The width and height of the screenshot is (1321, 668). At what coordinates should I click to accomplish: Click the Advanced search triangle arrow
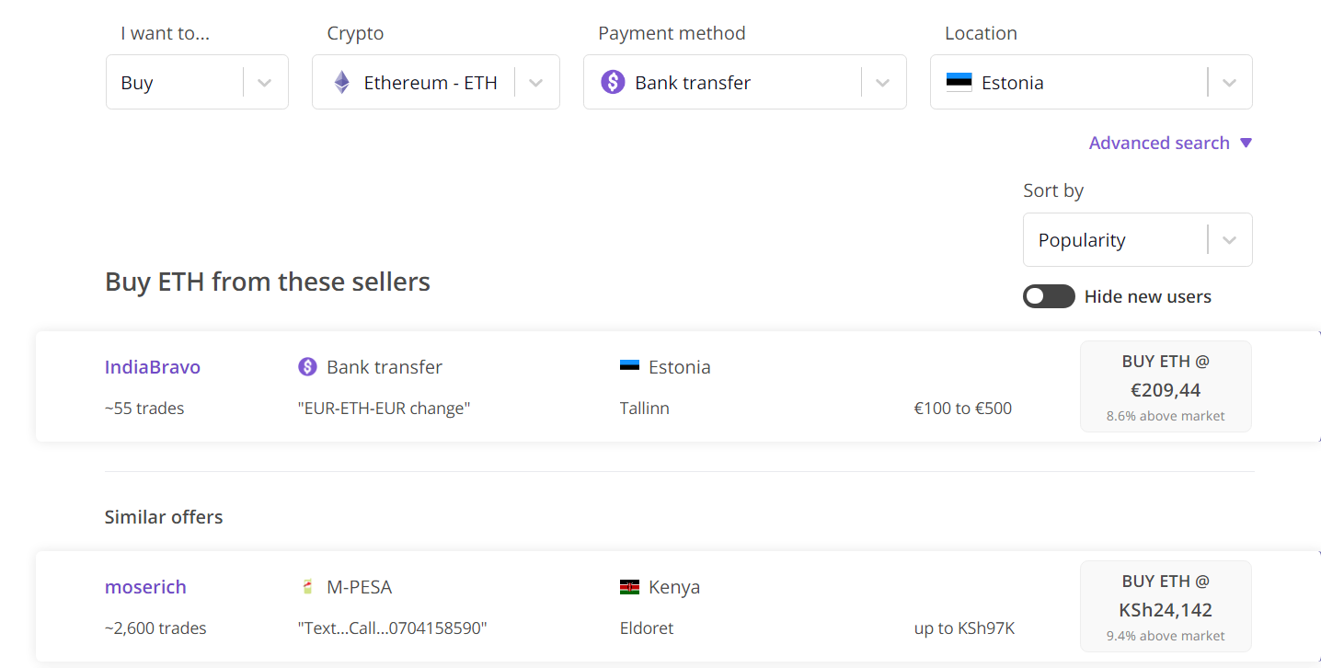tap(1246, 143)
